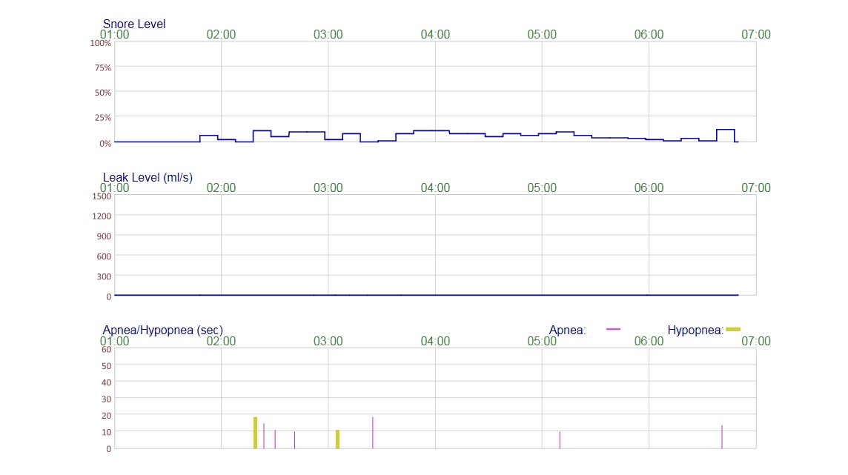Click 05:00 on the Leak Level time axis
This screenshot has width=848, height=475.
[x=542, y=188]
